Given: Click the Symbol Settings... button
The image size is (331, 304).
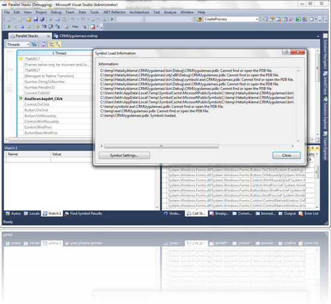Looking at the screenshot, I should point(124,155).
